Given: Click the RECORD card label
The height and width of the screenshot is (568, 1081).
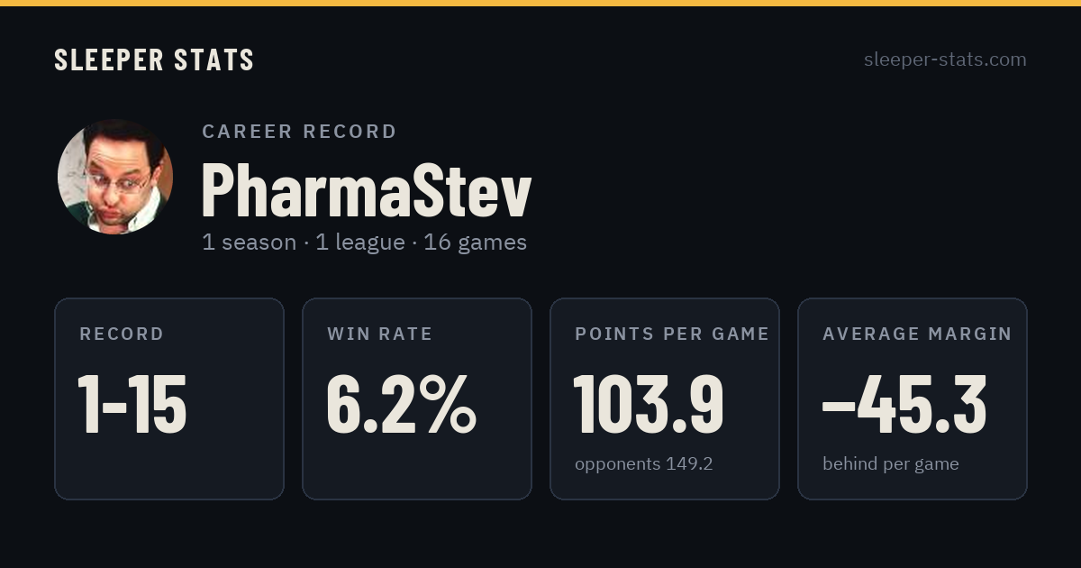Looking at the screenshot, I should pyautogui.click(x=122, y=334).
